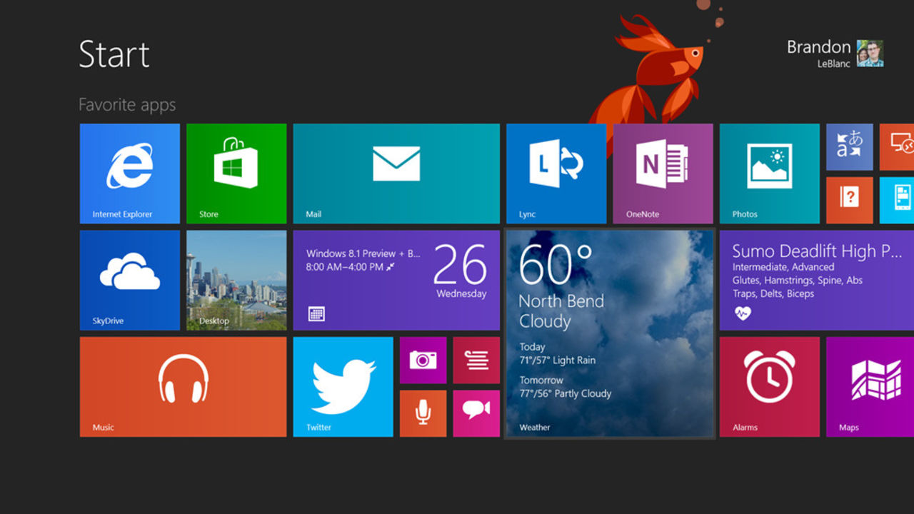Open the Desktop from its thumbnail tile

pos(236,280)
